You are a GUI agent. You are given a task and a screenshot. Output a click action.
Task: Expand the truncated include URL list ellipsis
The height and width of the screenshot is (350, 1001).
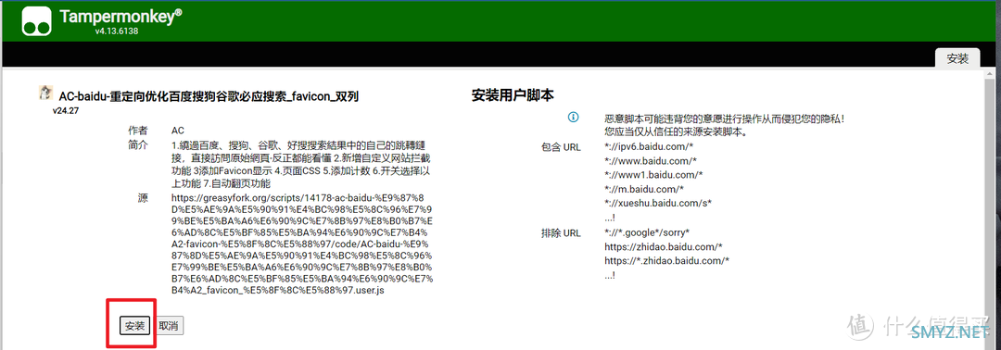tap(609, 218)
